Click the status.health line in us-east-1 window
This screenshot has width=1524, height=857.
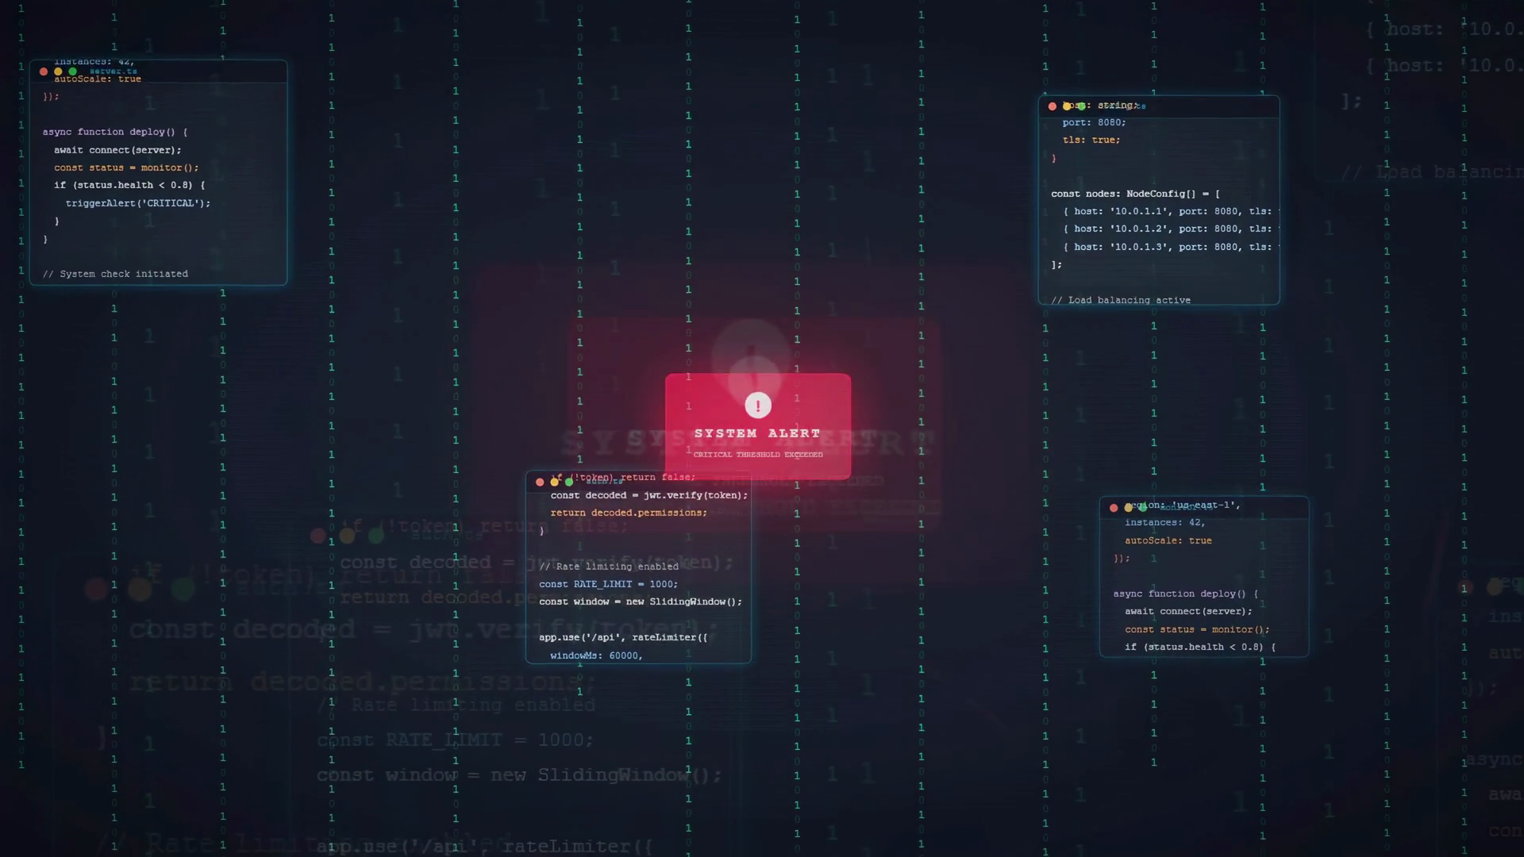coord(1200,647)
